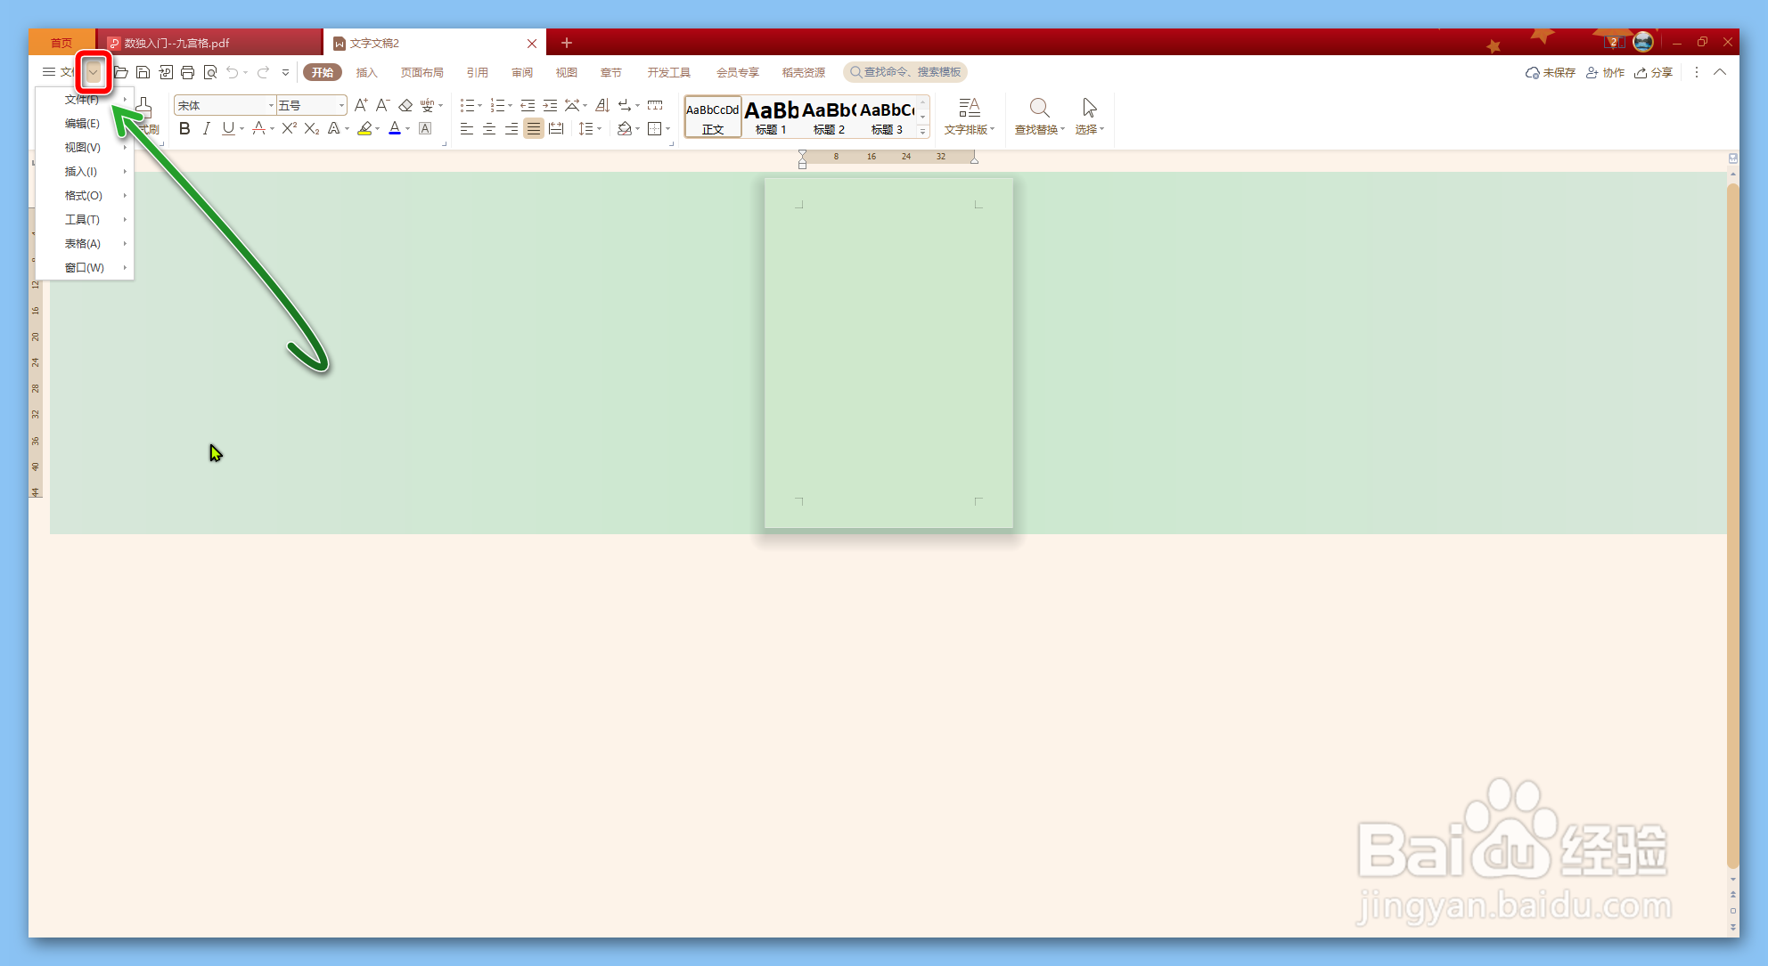Click the Borders icon
The width and height of the screenshot is (1768, 966).
(655, 129)
